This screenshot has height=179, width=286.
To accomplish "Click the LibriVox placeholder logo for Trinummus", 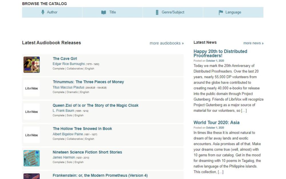I will 31,88.
